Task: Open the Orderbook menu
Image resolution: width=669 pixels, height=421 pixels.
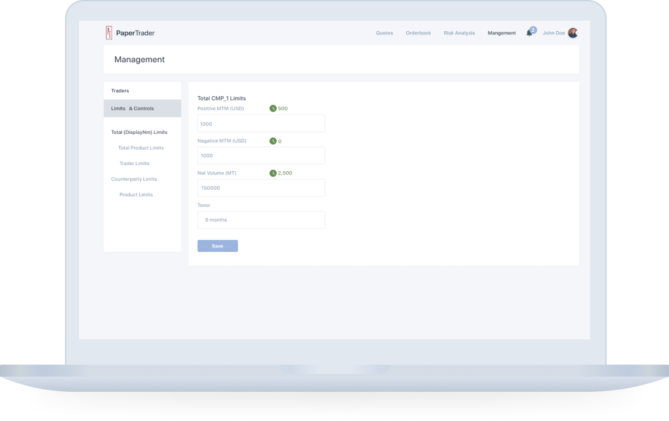Action: [x=418, y=32]
